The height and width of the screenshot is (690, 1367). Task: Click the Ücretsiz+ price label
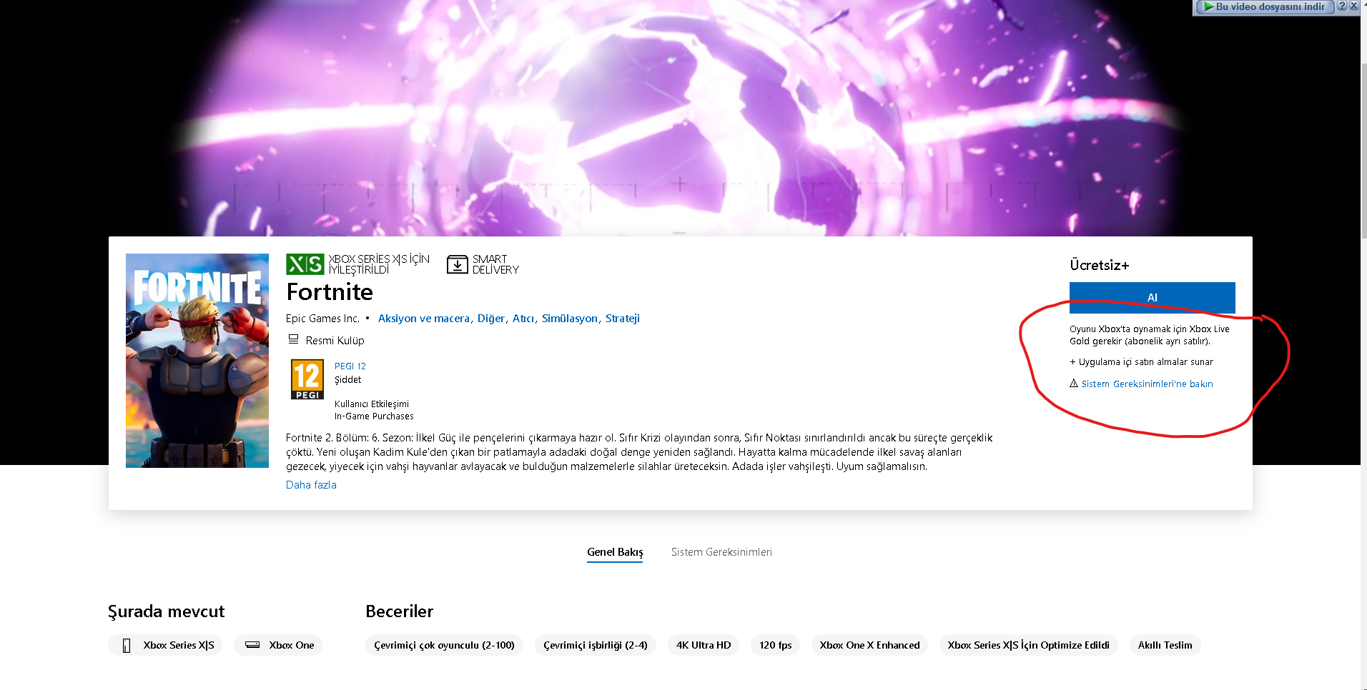(x=1100, y=265)
